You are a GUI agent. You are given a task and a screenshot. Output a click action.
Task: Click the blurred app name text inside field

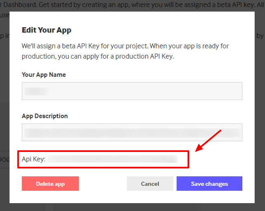point(37,91)
